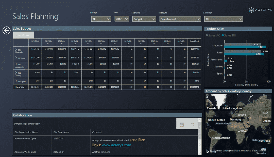Click the undo icon in Collaboration panel
Viewport: 274px width, 157px height.
(192, 125)
